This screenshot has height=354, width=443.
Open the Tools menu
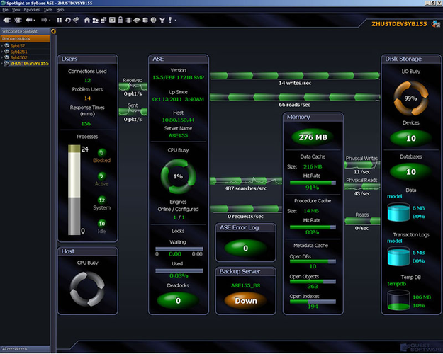[48, 10]
